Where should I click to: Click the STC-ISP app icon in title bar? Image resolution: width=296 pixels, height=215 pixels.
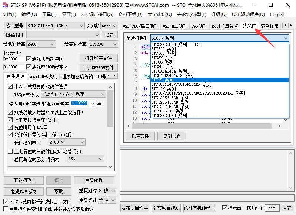pos(5,5)
